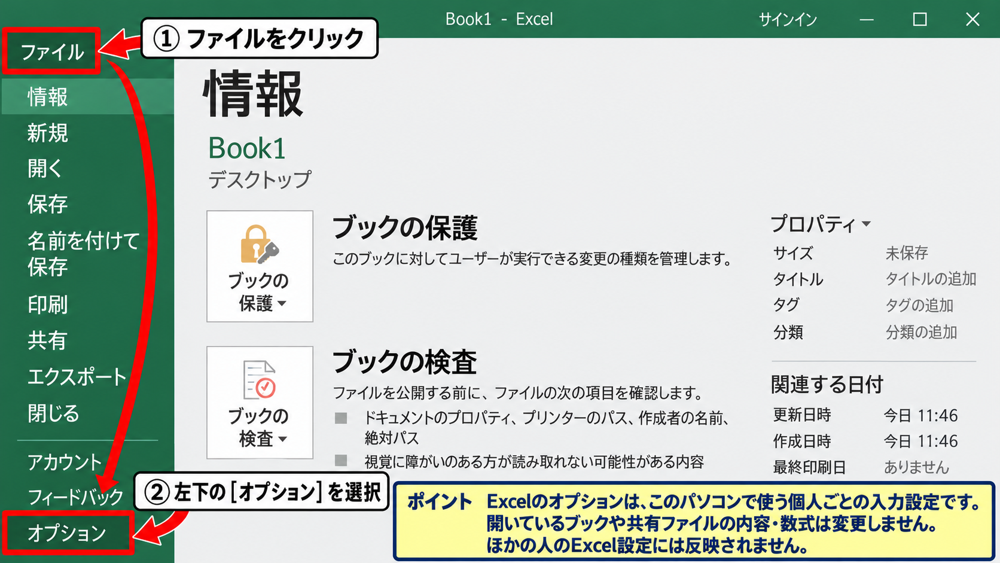The height and width of the screenshot is (563, 1000).
Task: Minimize the Excel window
Action: point(867,20)
